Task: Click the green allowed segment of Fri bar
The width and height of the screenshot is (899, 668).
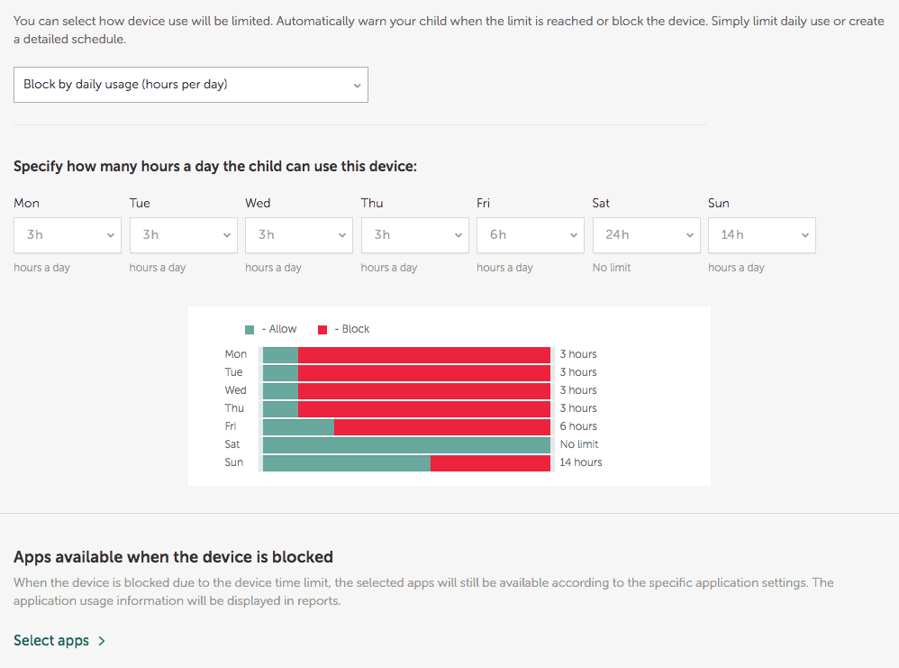Action: 298,427
